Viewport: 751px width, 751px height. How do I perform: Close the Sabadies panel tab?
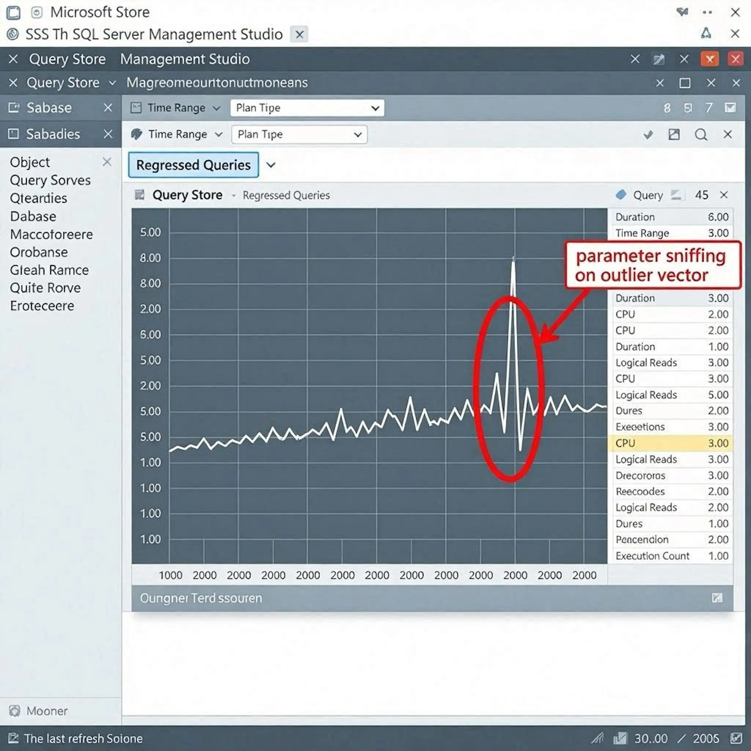point(108,134)
